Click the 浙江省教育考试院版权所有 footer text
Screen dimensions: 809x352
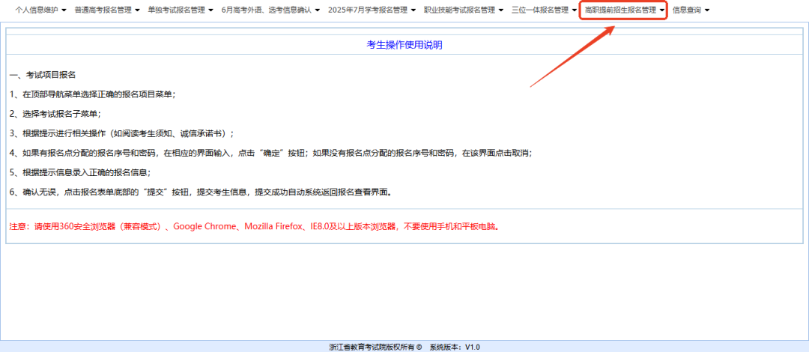point(375,347)
